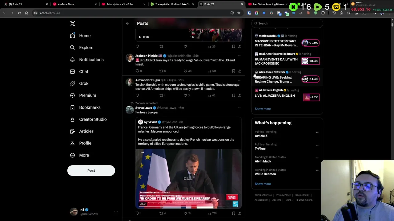The image size is (394, 221).
Task: Share the Jackson Hinkle post
Action: (x=240, y=71)
